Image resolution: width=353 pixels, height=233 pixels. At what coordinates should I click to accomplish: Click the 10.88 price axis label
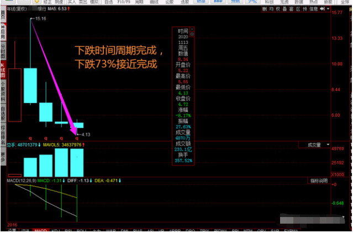[337, 64]
